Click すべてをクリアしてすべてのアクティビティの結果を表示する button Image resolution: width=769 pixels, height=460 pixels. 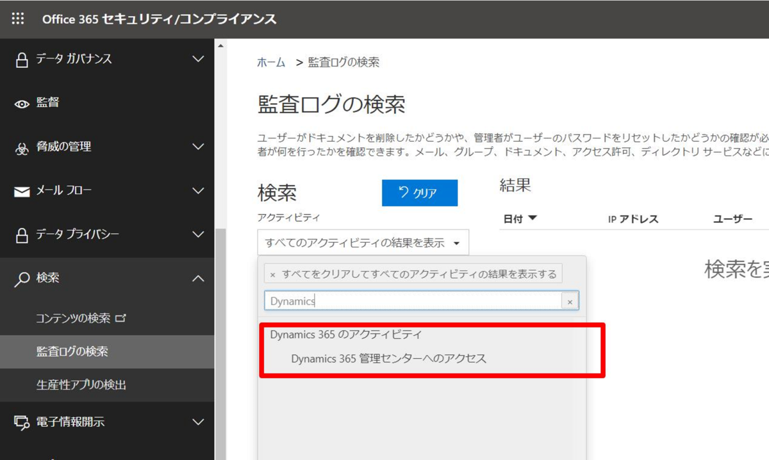(x=413, y=274)
